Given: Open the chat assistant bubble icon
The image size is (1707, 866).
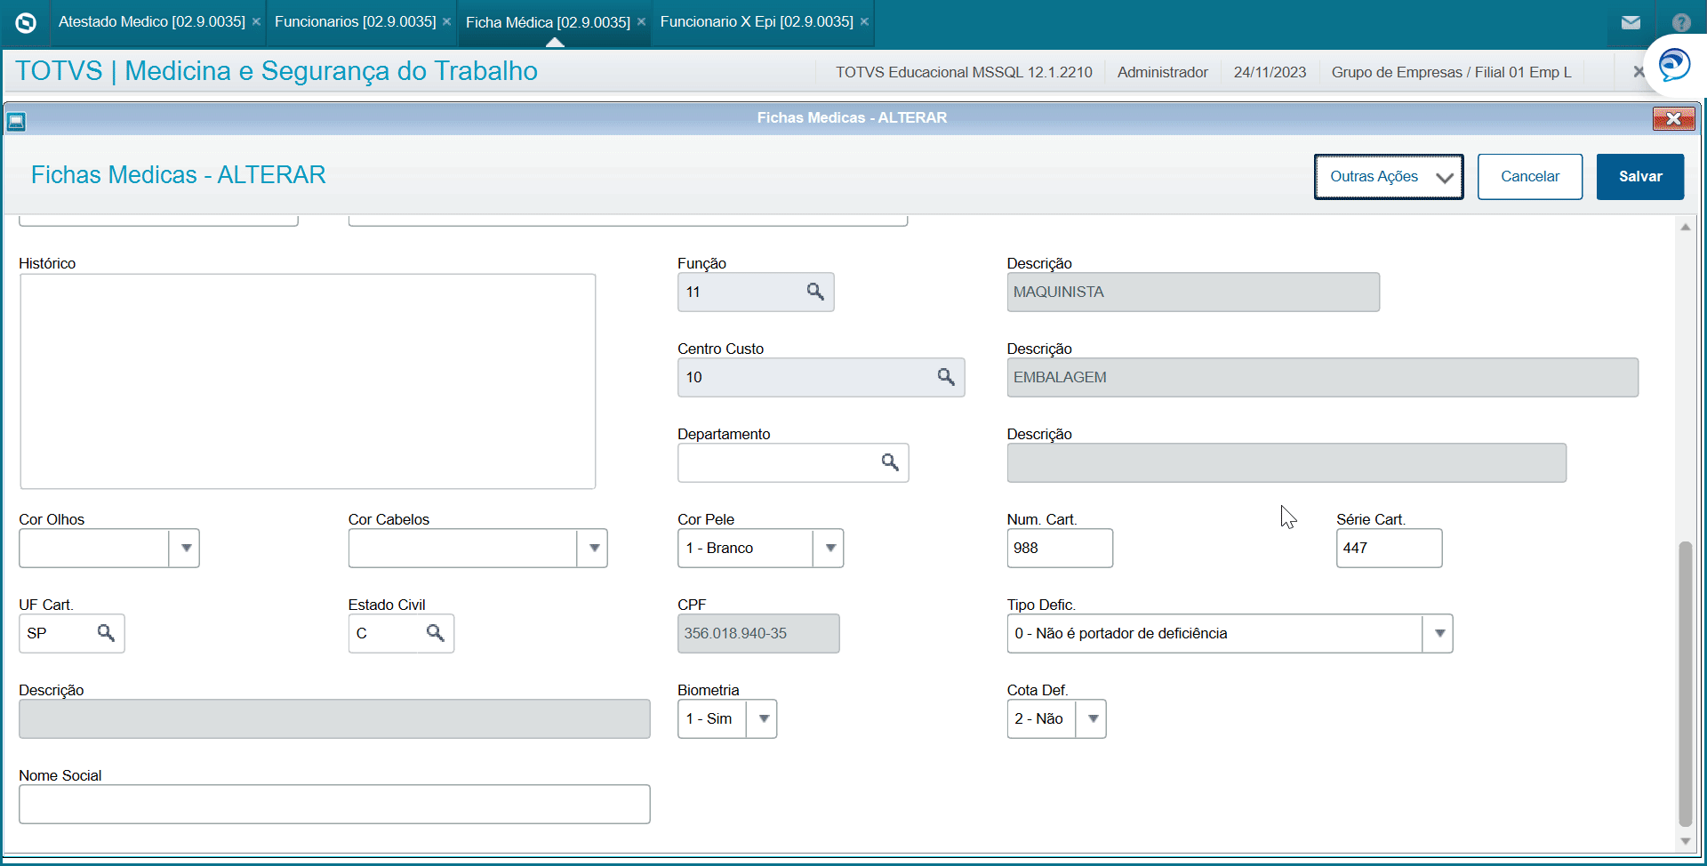Looking at the screenshot, I should point(1674,65).
